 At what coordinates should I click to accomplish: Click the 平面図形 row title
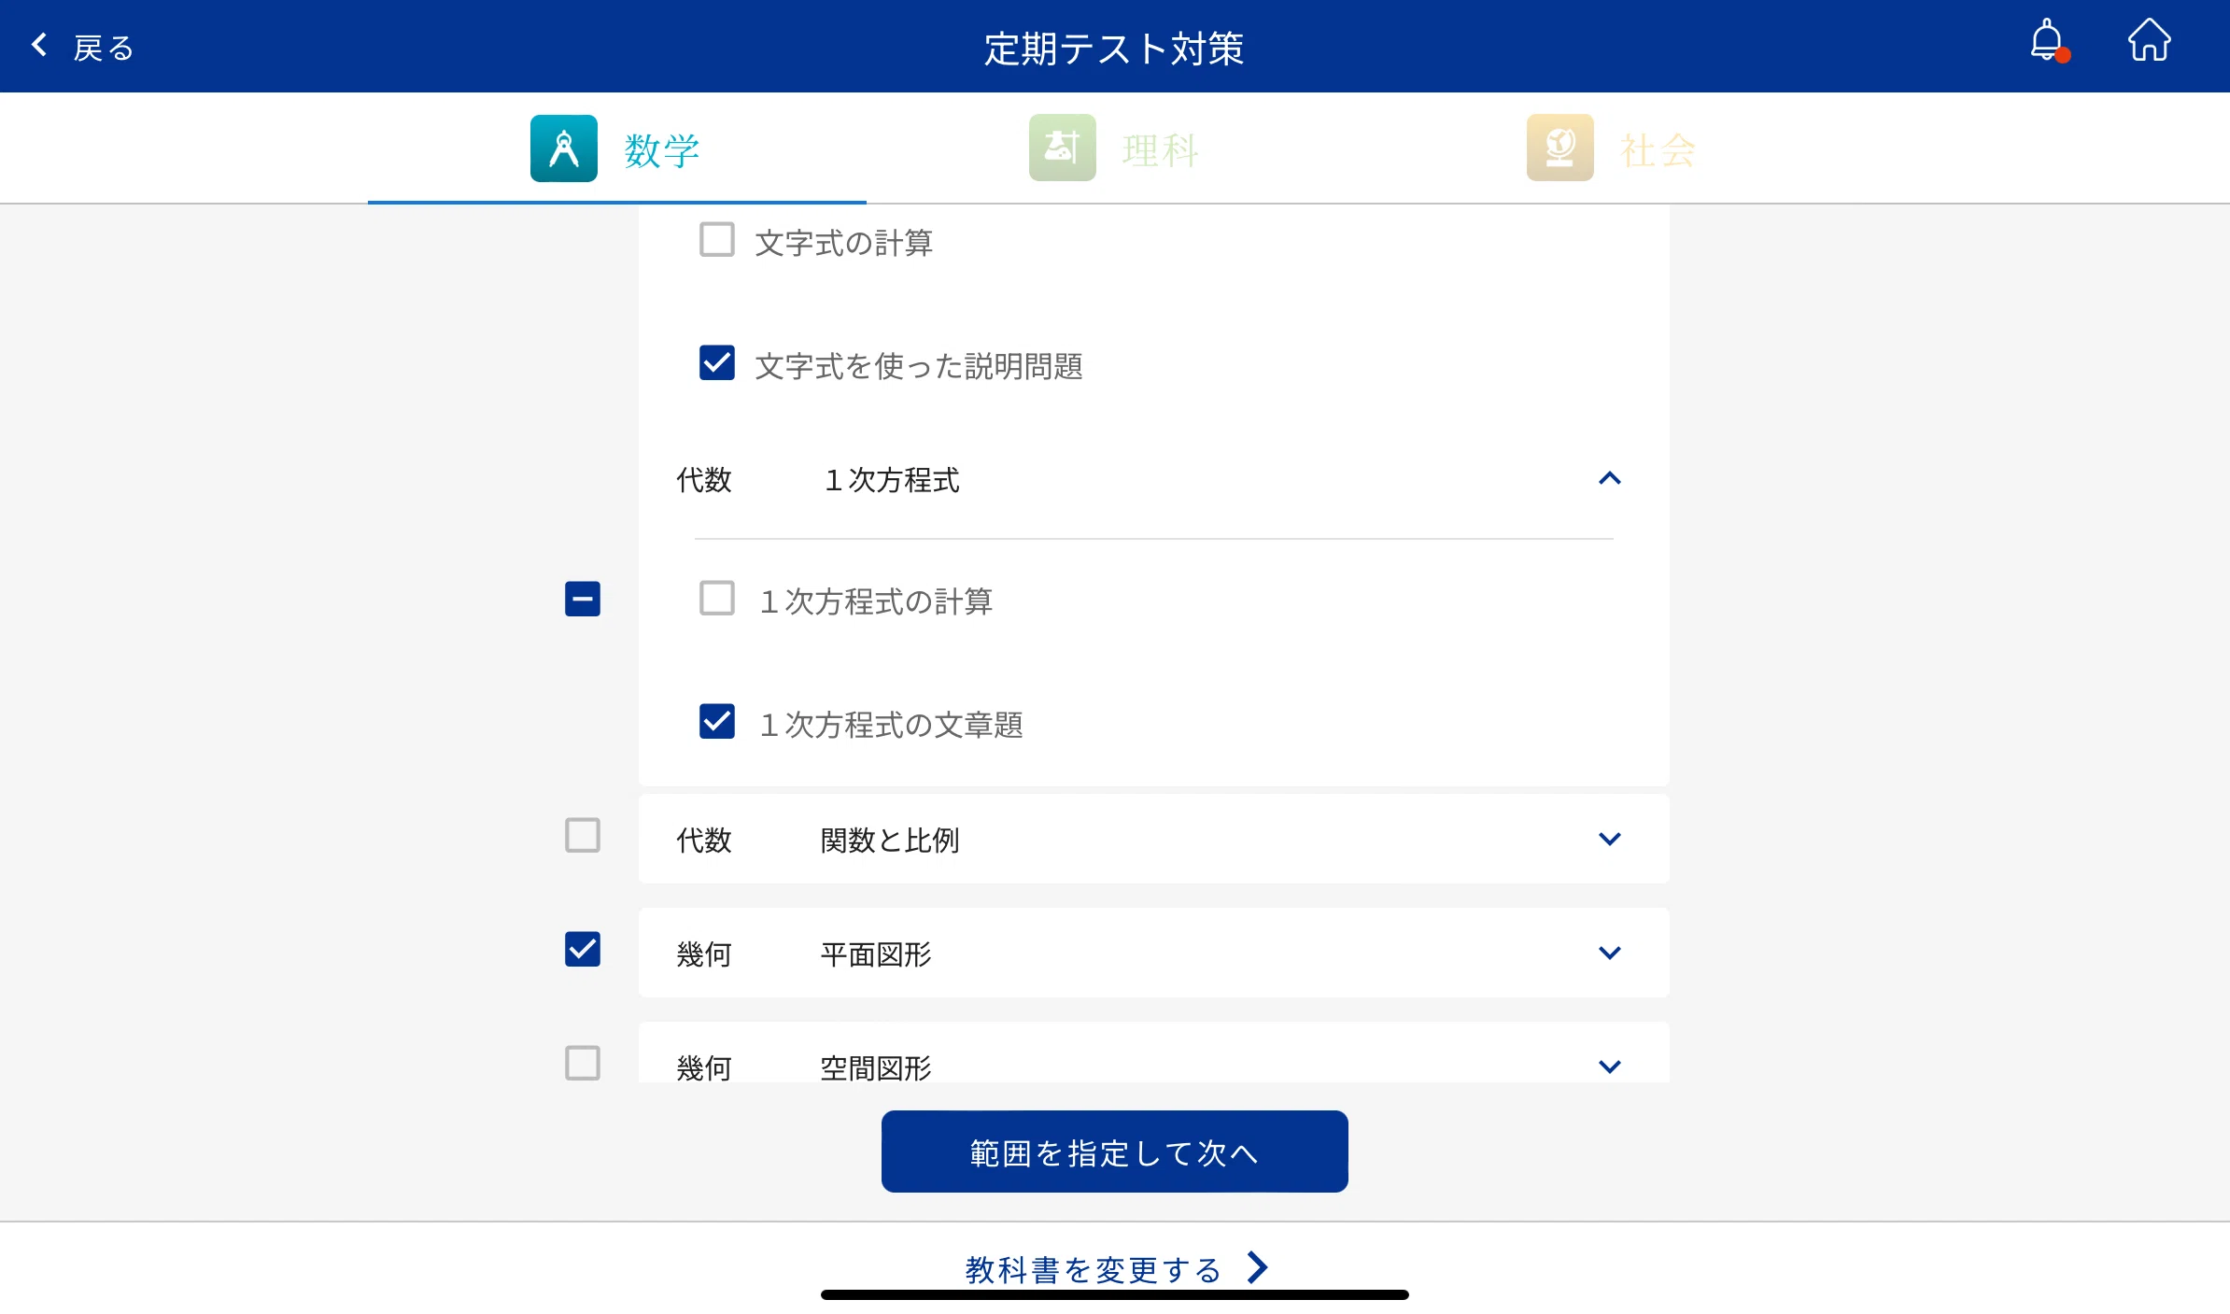[876, 954]
